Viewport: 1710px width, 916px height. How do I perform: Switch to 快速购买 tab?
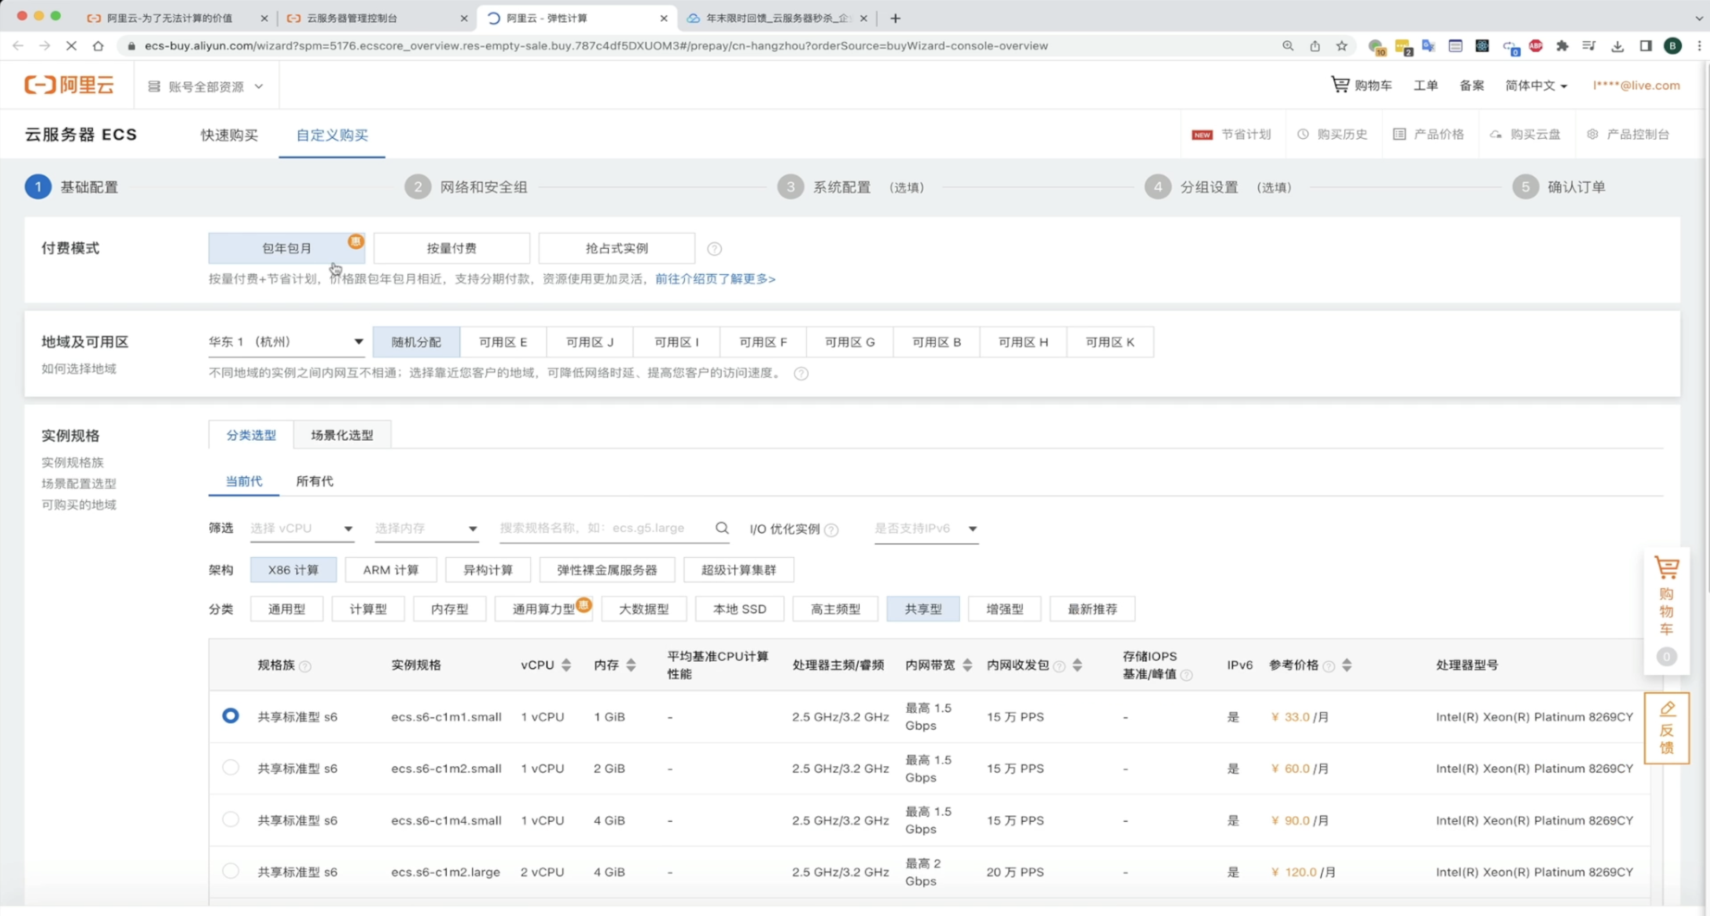coord(229,136)
